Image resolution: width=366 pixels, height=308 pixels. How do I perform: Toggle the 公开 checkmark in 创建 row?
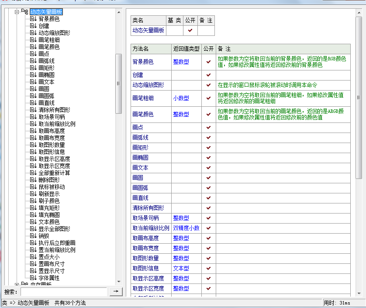tap(208, 75)
